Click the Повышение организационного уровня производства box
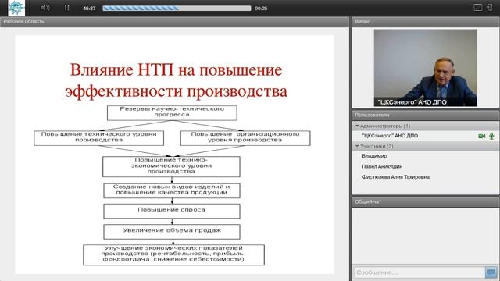500x281 pixels. 245,138
